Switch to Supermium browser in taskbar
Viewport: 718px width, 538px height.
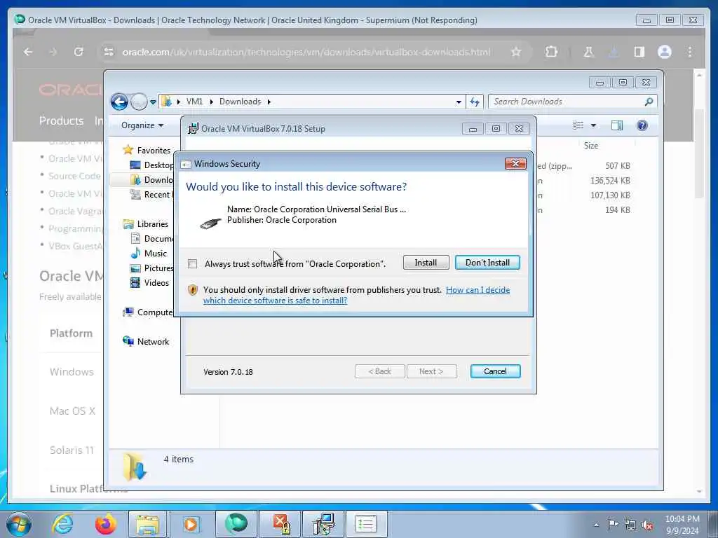pyautogui.click(x=236, y=524)
